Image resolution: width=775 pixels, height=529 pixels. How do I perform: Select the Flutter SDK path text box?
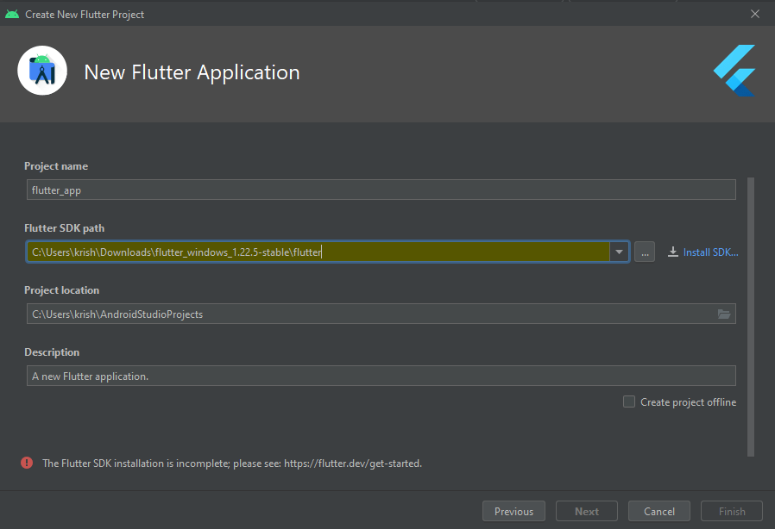pos(319,252)
